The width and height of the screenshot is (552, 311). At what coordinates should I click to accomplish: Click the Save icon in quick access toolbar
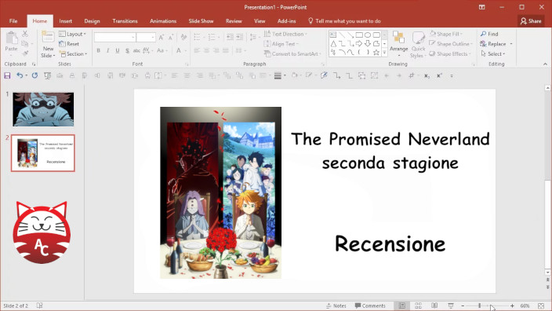tap(7, 75)
